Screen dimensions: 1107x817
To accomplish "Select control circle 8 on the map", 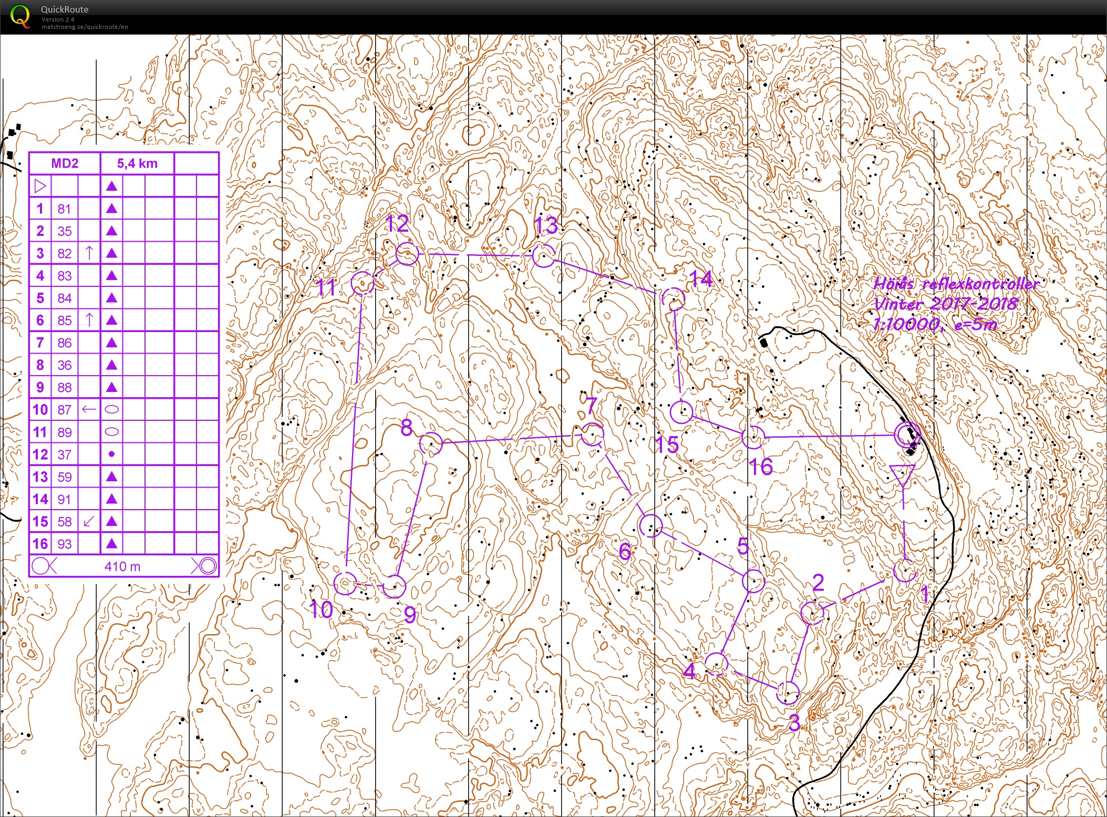I will [431, 444].
